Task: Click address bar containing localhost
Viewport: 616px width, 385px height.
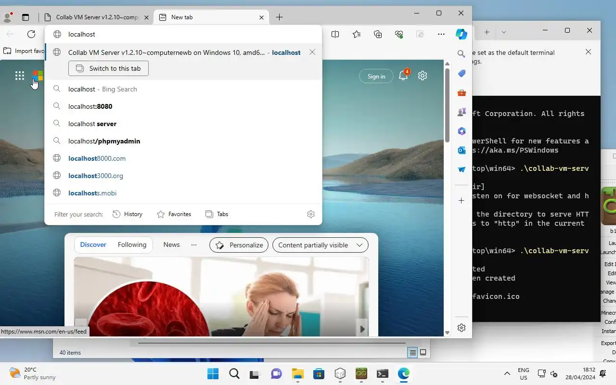Action: [183, 34]
